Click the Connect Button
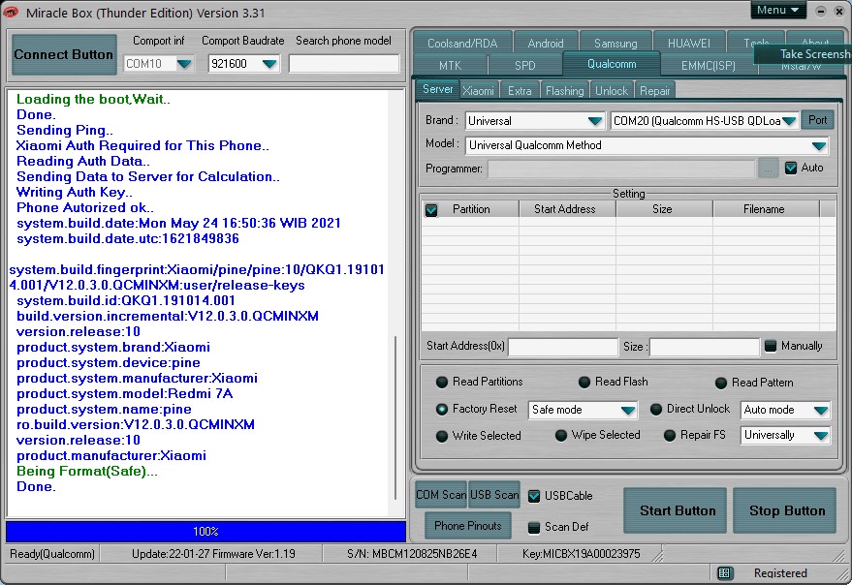The image size is (852, 585). click(x=64, y=54)
